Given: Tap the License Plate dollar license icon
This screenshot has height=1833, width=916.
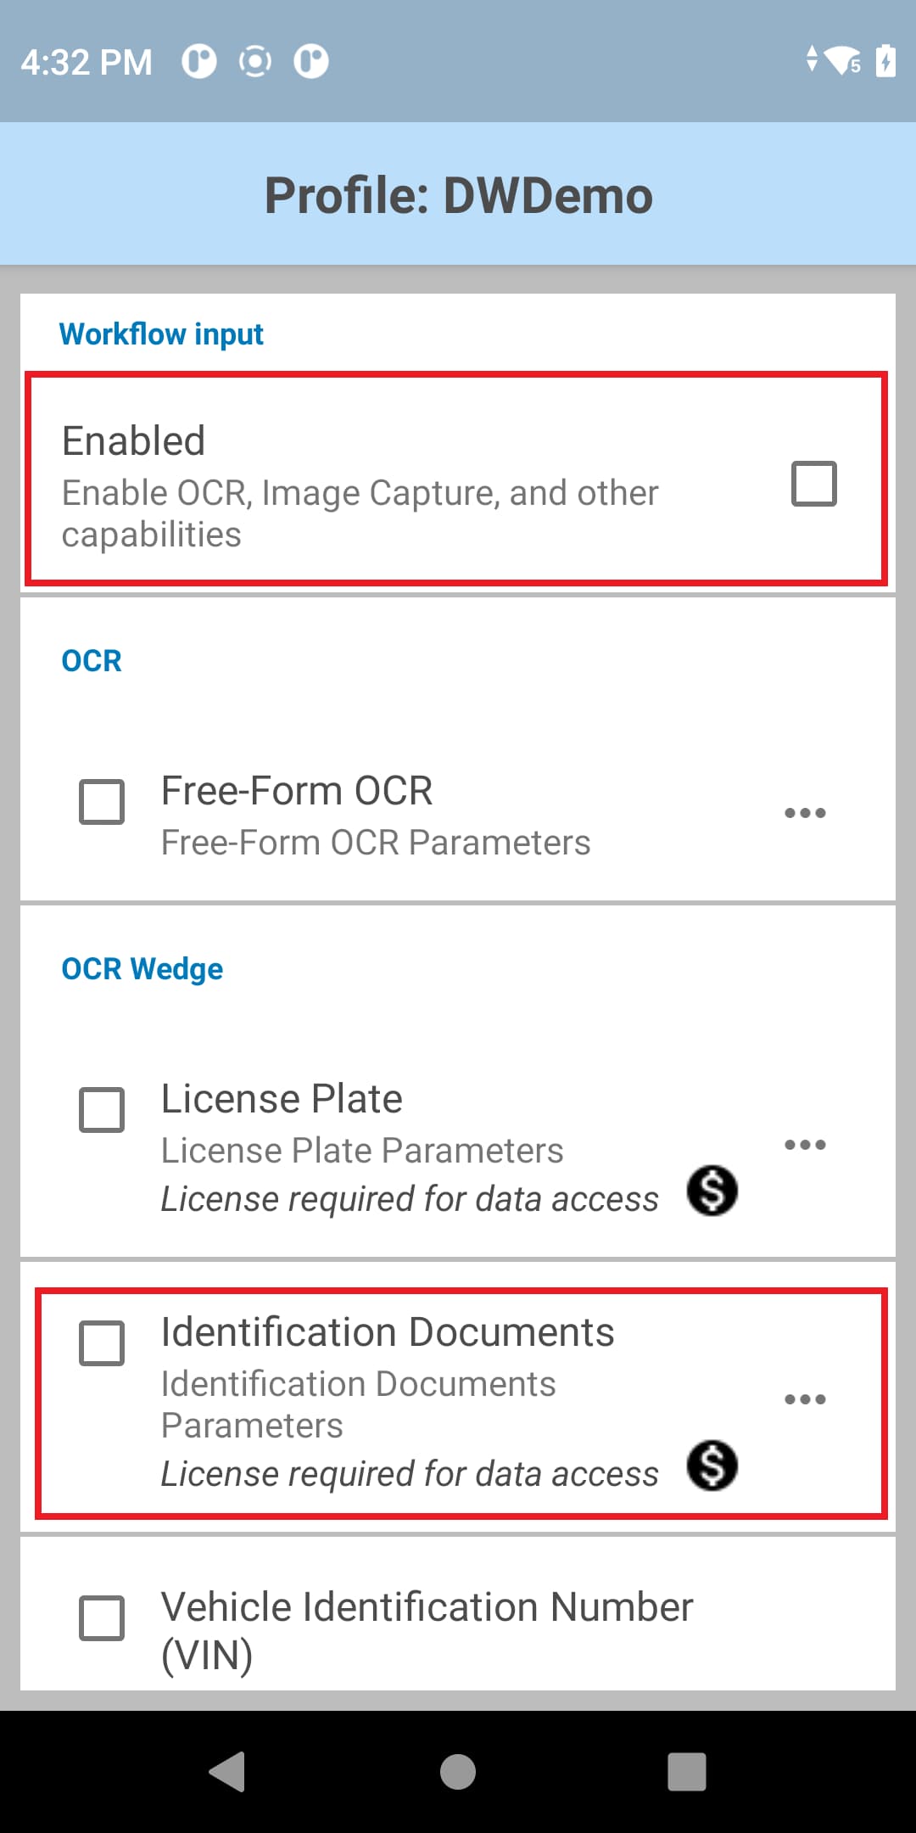Looking at the screenshot, I should tap(712, 1191).
